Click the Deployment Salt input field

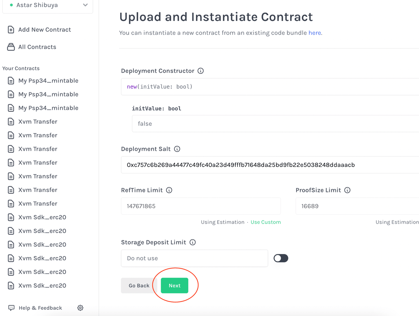[270, 165]
